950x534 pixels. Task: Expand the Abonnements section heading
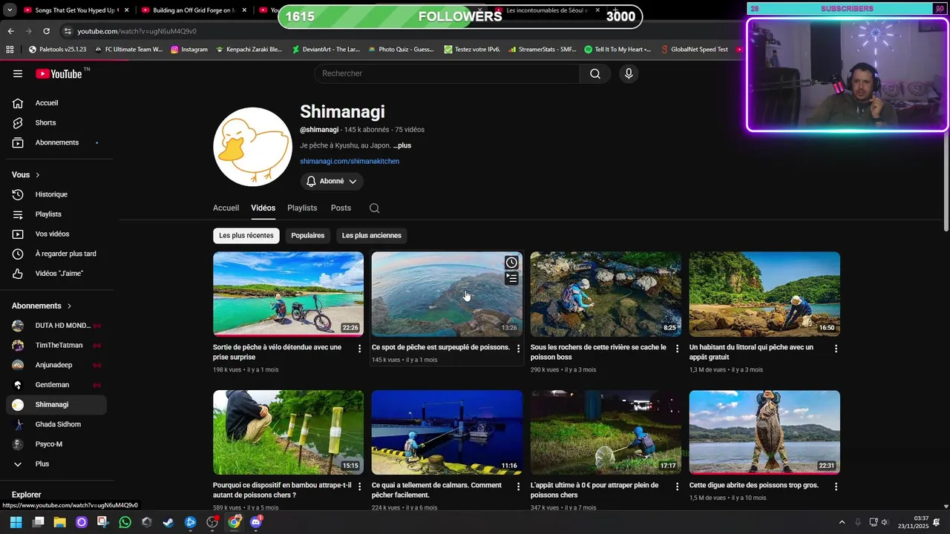click(42, 306)
